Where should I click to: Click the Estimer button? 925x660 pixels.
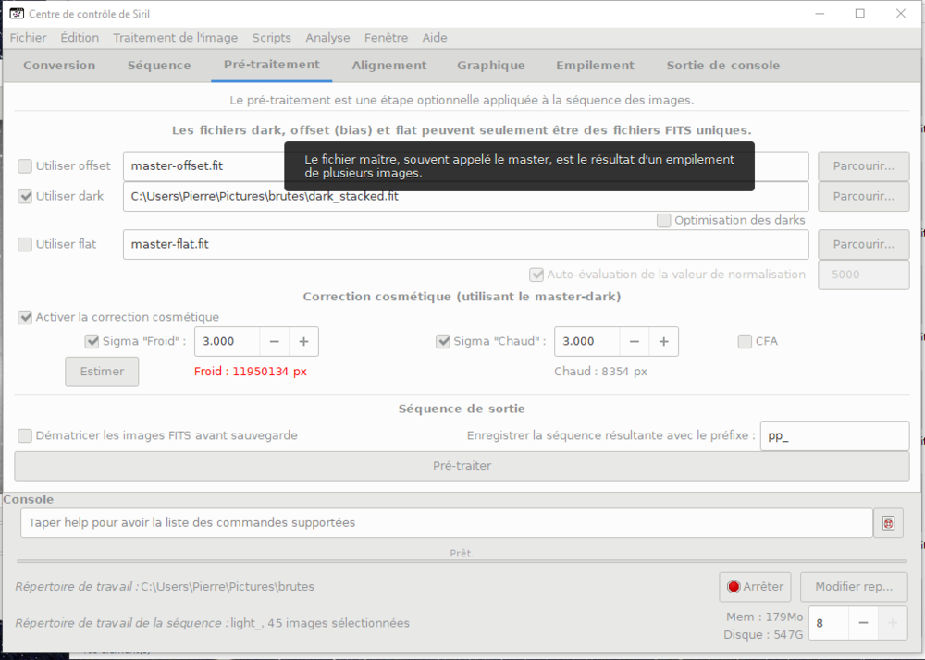coord(102,372)
